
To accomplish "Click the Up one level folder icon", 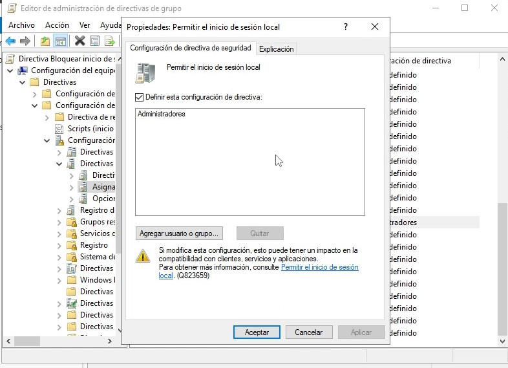I will [45, 41].
